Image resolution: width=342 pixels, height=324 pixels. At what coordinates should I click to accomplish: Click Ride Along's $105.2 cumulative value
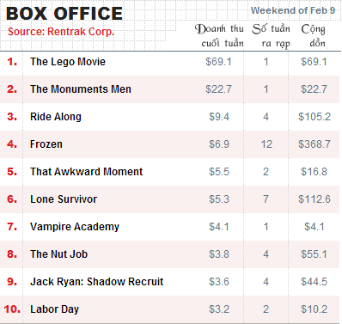point(315,117)
